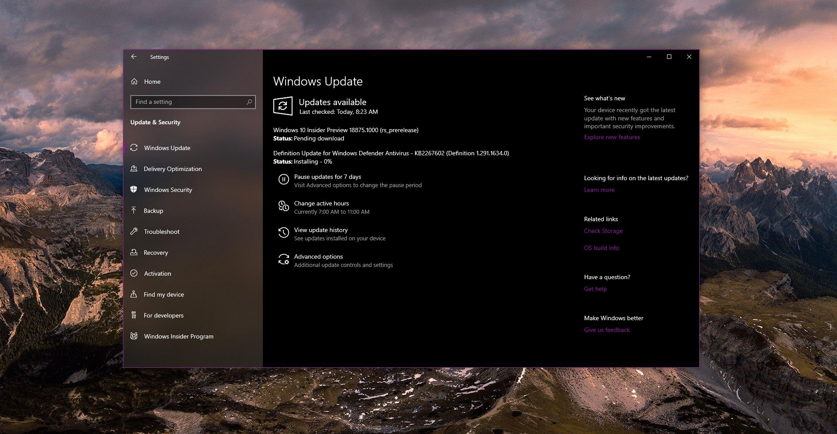The image size is (837, 434).
Task: Click the For developers tools icon
Action: pyautogui.click(x=134, y=315)
